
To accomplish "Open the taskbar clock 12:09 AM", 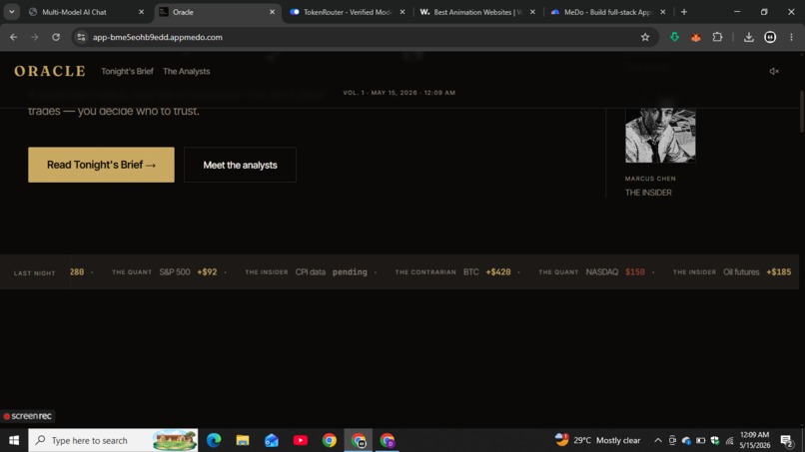I will click(x=755, y=440).
